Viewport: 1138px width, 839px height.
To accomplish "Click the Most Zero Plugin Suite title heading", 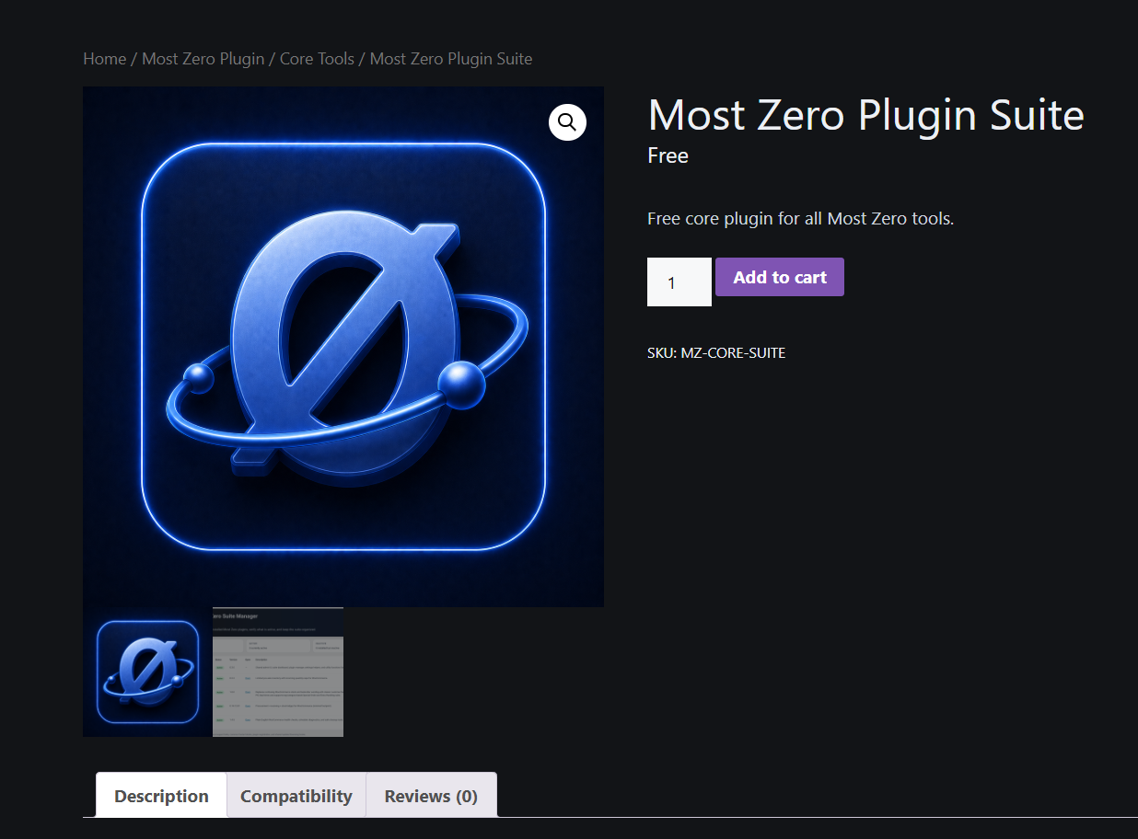I will click(866, 116).
